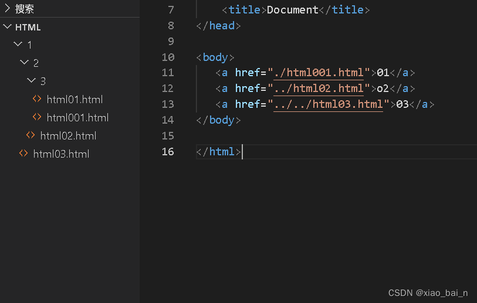Click line number 13 in gutter
Image resolution: width=477 pixels, height=303 pixels.
point(168,104)
